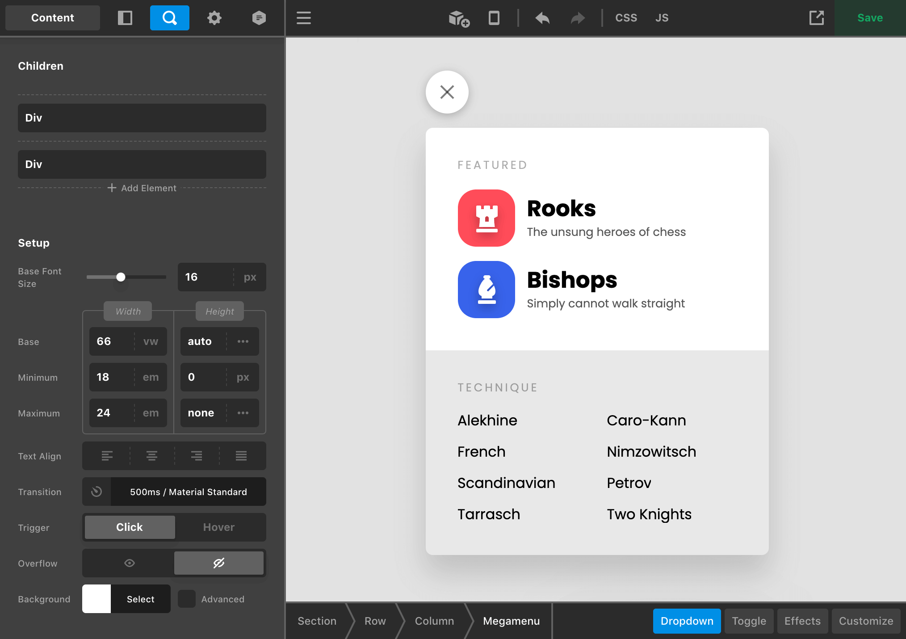
Task: Switch to mobile preview mode
Action: [494, 18]
